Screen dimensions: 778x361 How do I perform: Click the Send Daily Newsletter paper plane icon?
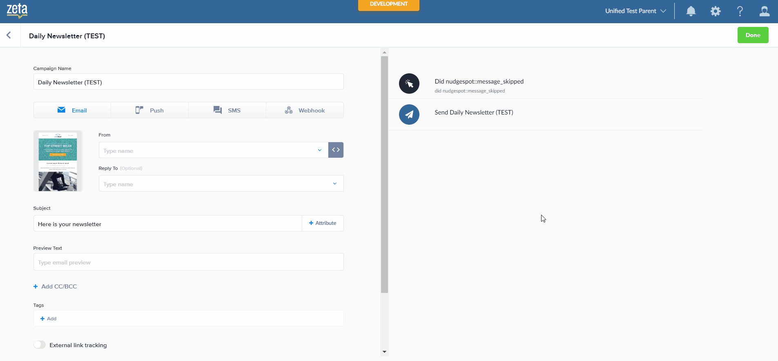point(409,114)
